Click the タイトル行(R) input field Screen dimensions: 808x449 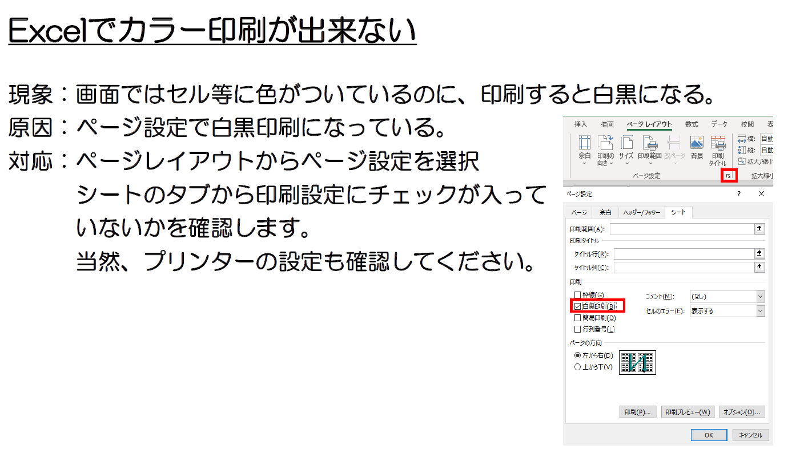(x=684, y=254)
